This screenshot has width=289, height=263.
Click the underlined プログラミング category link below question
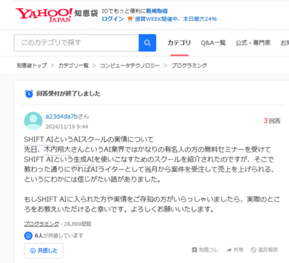tap(42, 224)
